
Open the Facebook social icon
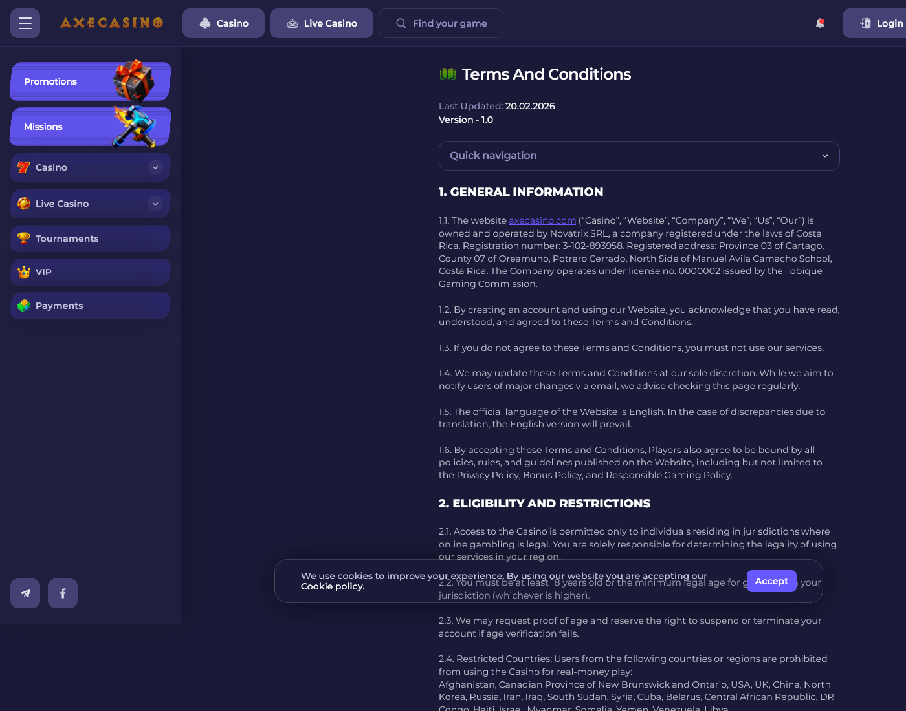[x=63, y=593]
